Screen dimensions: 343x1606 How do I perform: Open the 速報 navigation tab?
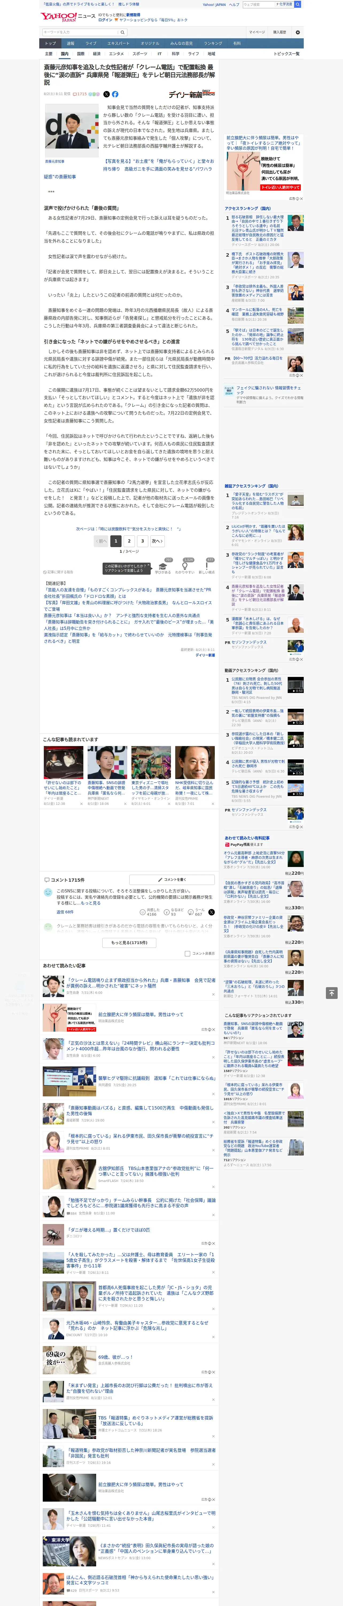(70, 43)
